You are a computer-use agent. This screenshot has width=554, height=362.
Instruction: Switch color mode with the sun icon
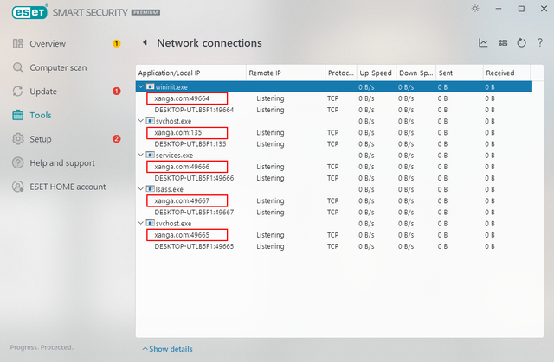475,9
